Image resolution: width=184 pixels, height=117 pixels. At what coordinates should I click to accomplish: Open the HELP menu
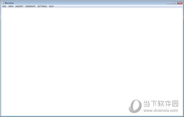pyautogui.click(x=51, y=6)
